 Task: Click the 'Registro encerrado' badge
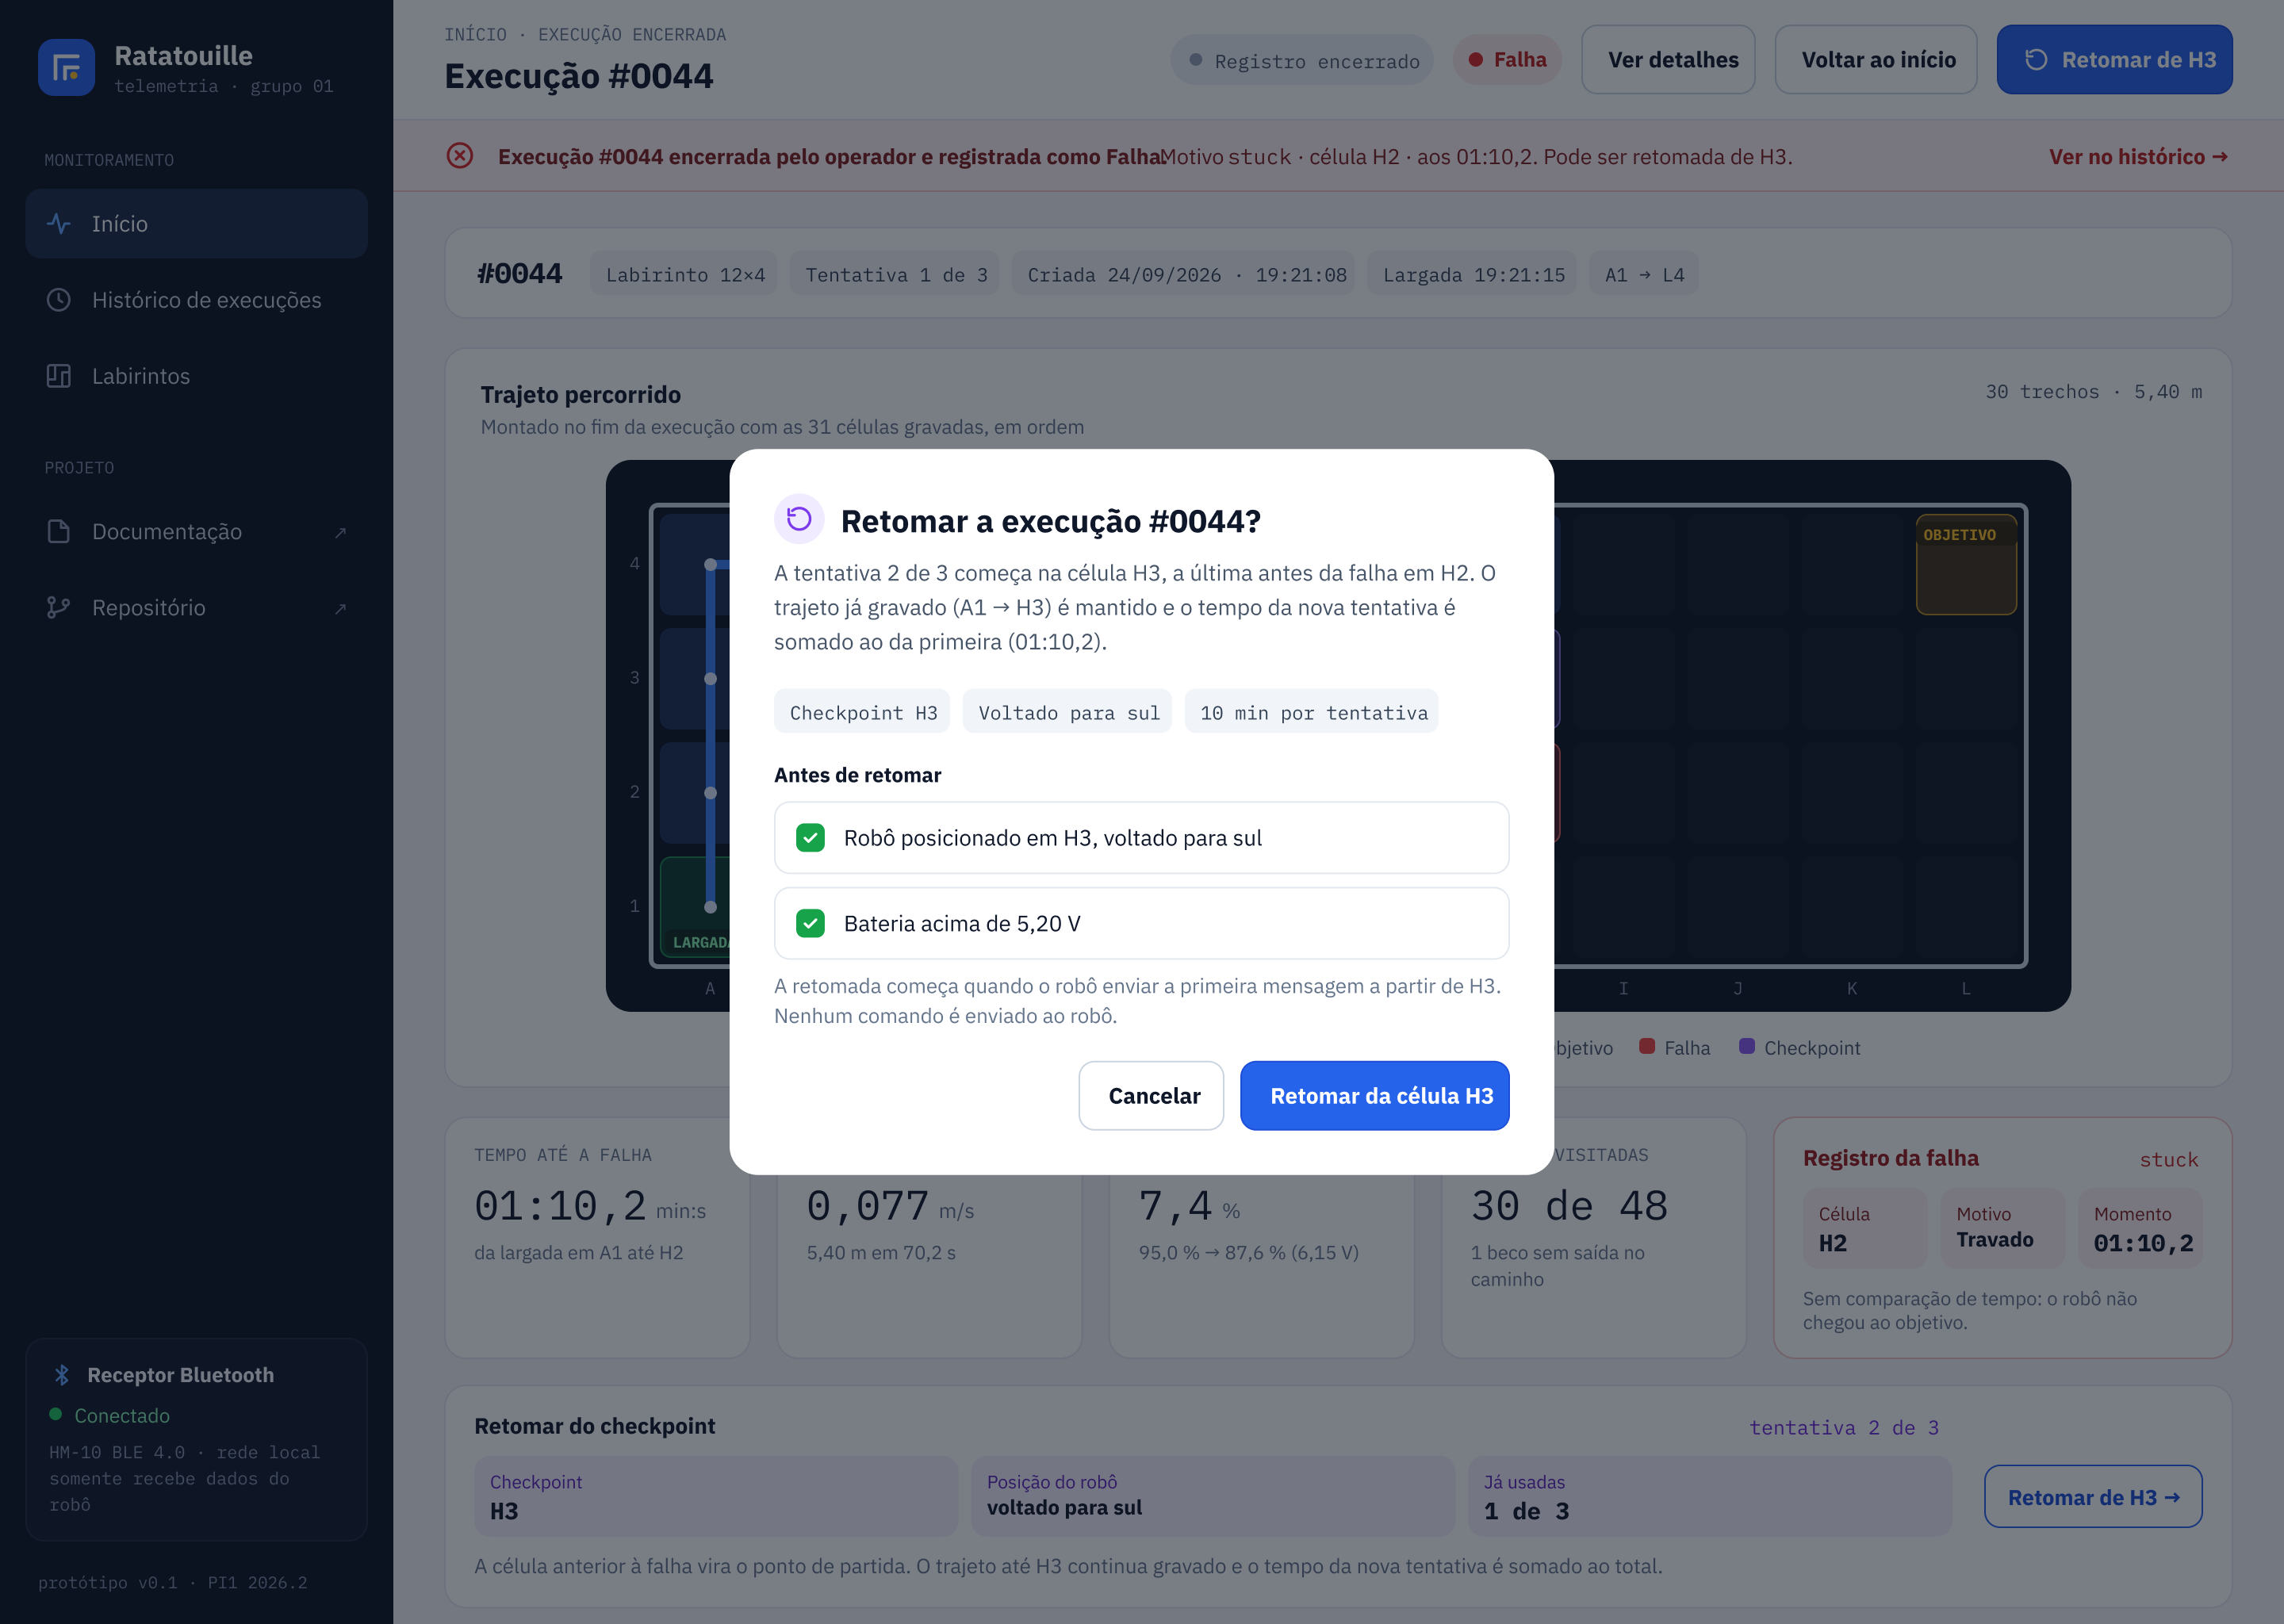1303,61
